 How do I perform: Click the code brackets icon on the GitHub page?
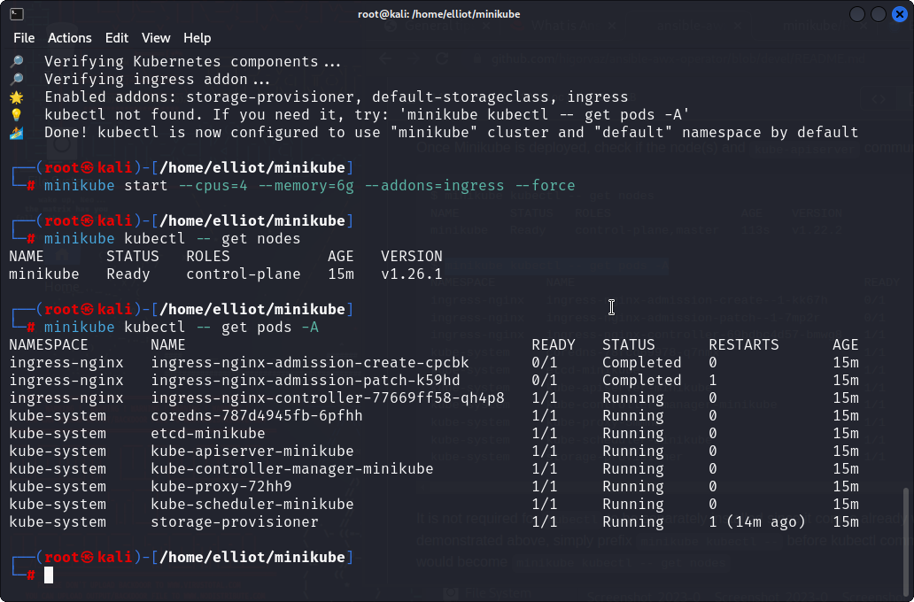(x=879, y=99)
